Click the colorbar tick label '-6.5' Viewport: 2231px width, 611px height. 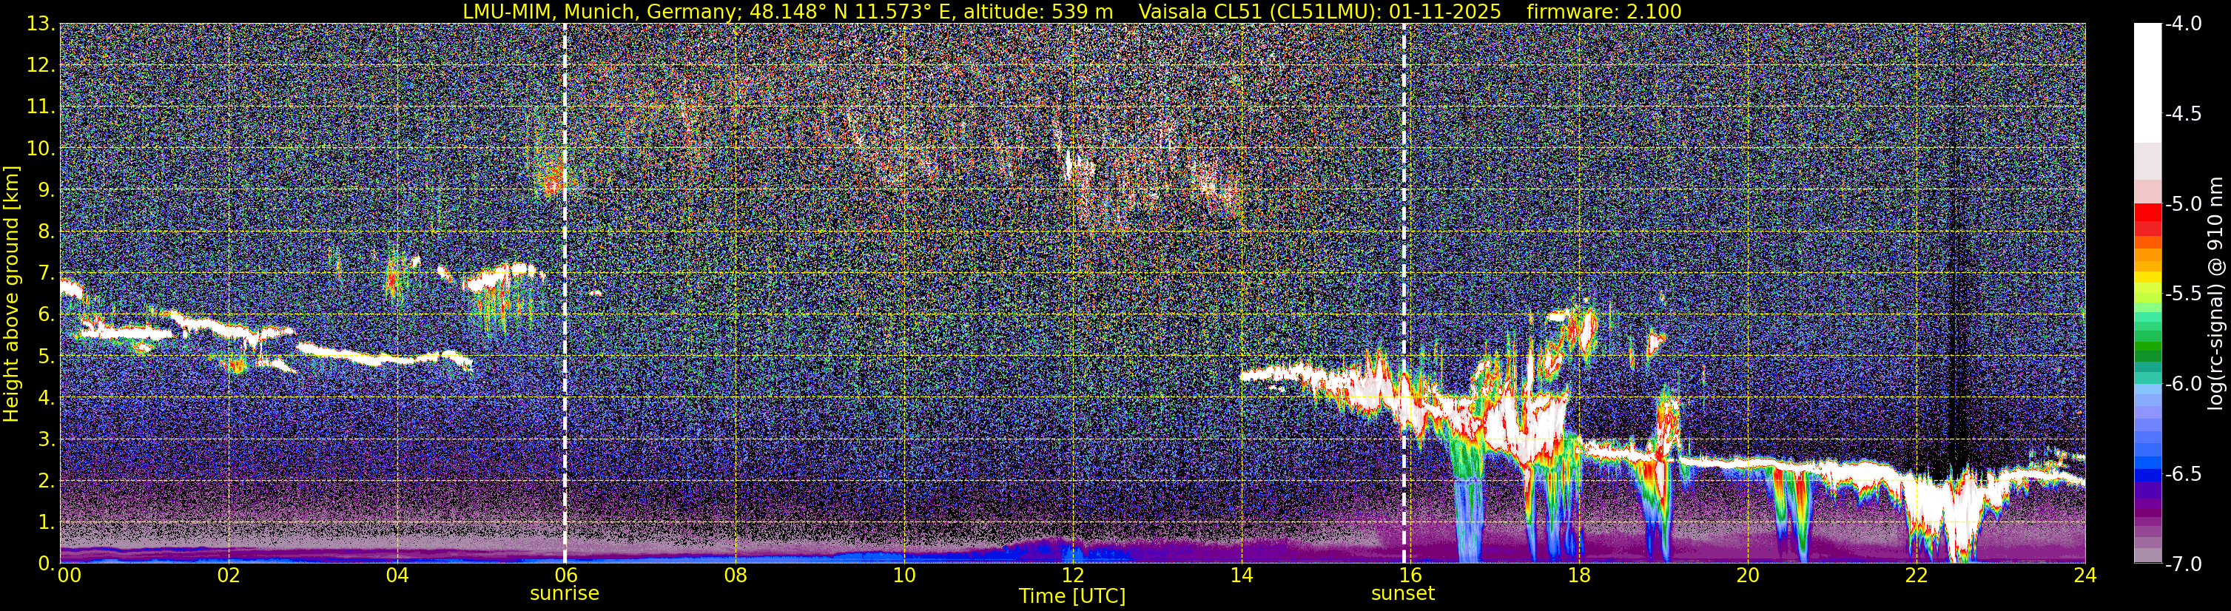tap(2182, 474)
